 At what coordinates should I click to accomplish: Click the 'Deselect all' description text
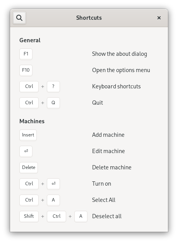point(107,216)
